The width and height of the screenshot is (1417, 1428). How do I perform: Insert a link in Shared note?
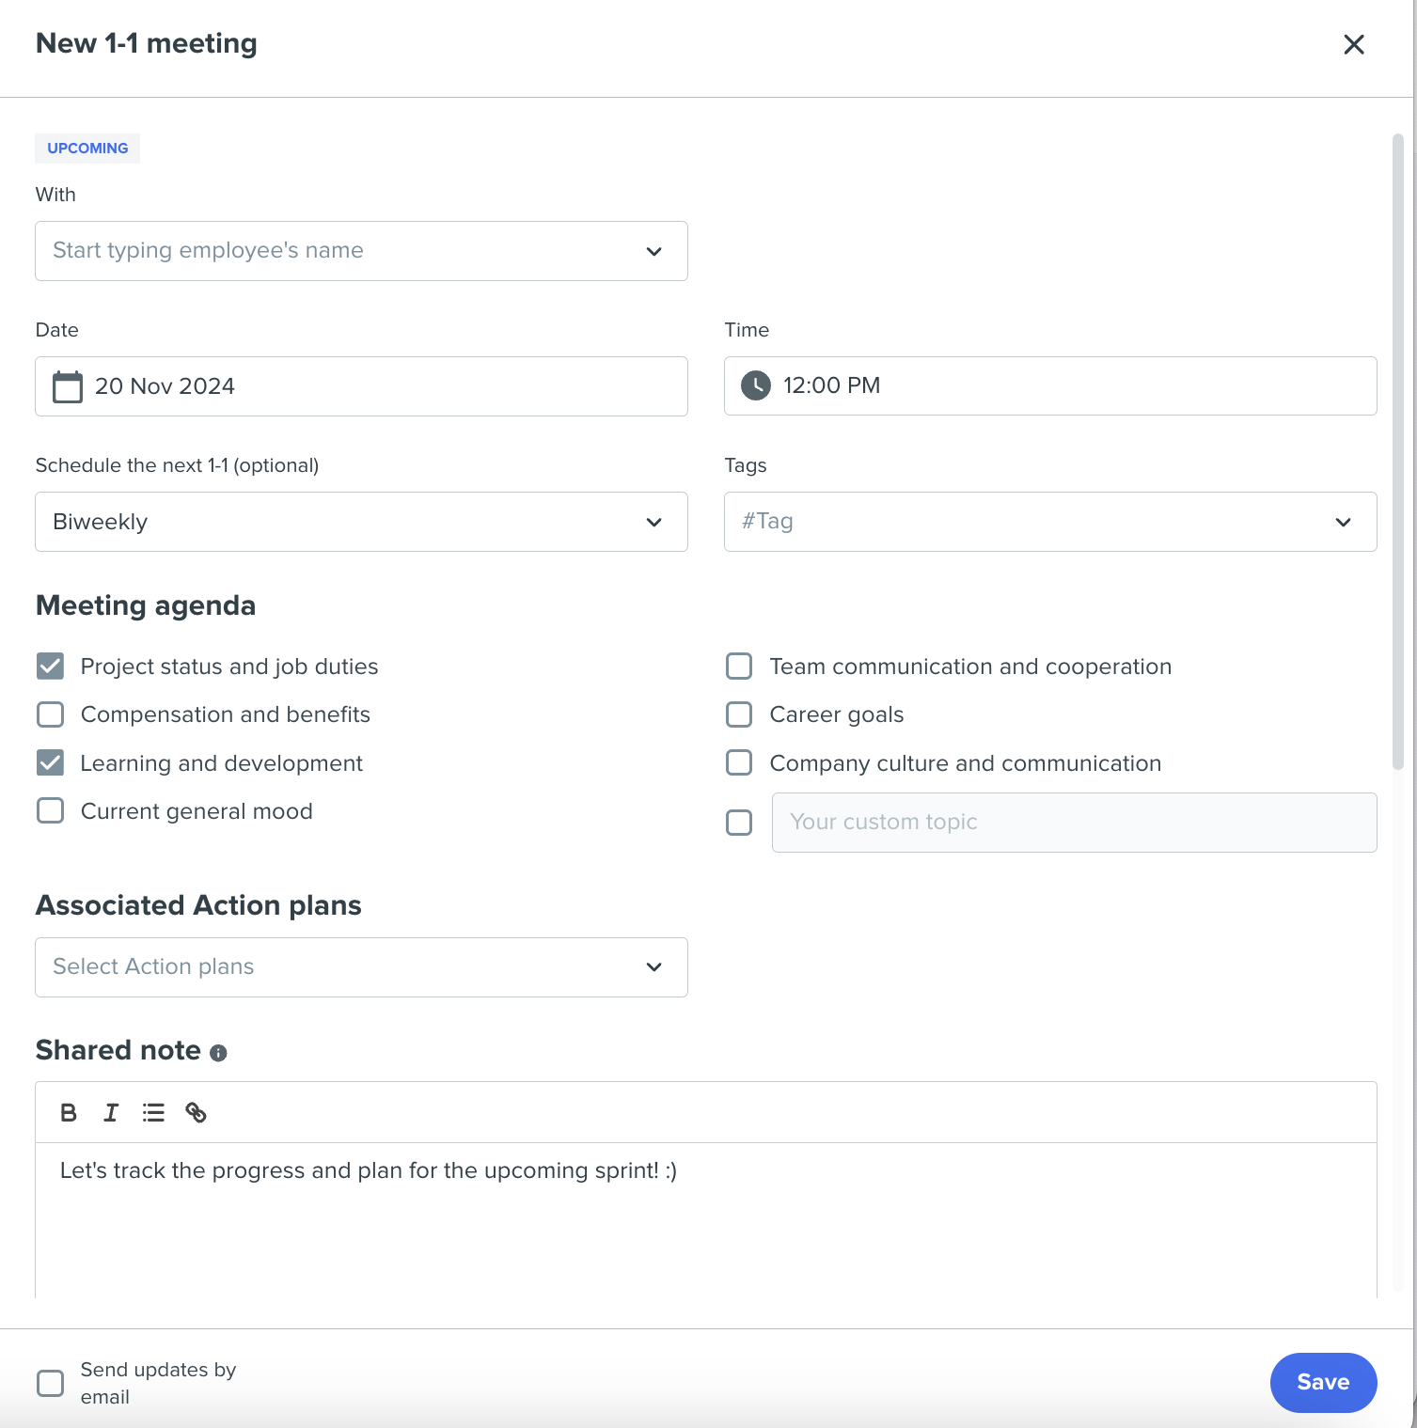(196, 1113)
